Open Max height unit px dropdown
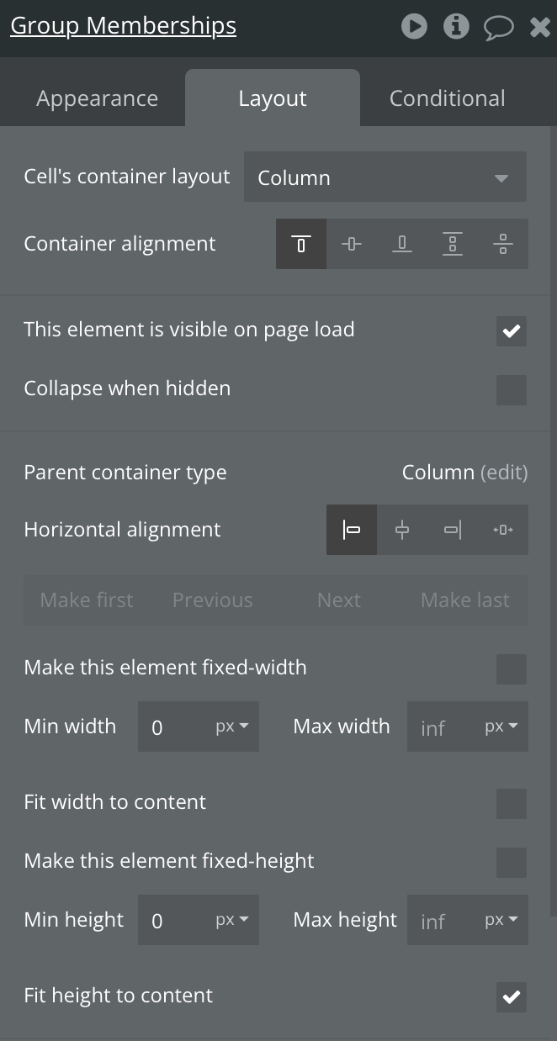Image resolution: width=557 pixels, height=1041 pixels. 501,920
